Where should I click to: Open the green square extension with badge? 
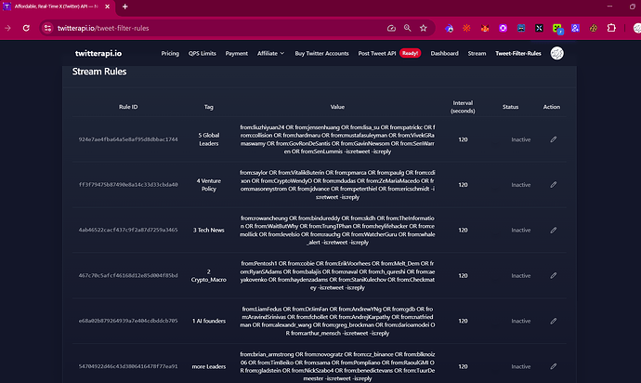point(557,29)
